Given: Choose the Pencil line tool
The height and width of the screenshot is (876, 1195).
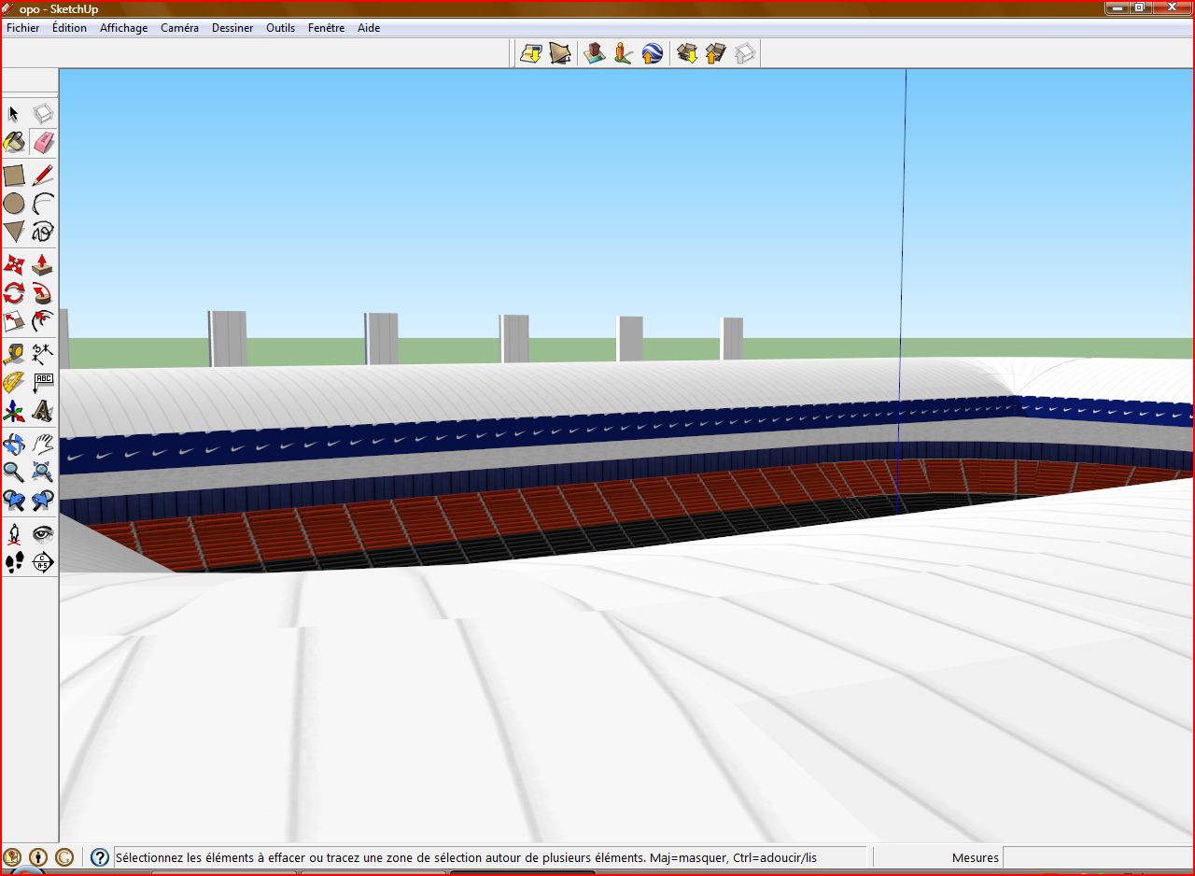Looking at the screenshot, I should tap(43, 176).
